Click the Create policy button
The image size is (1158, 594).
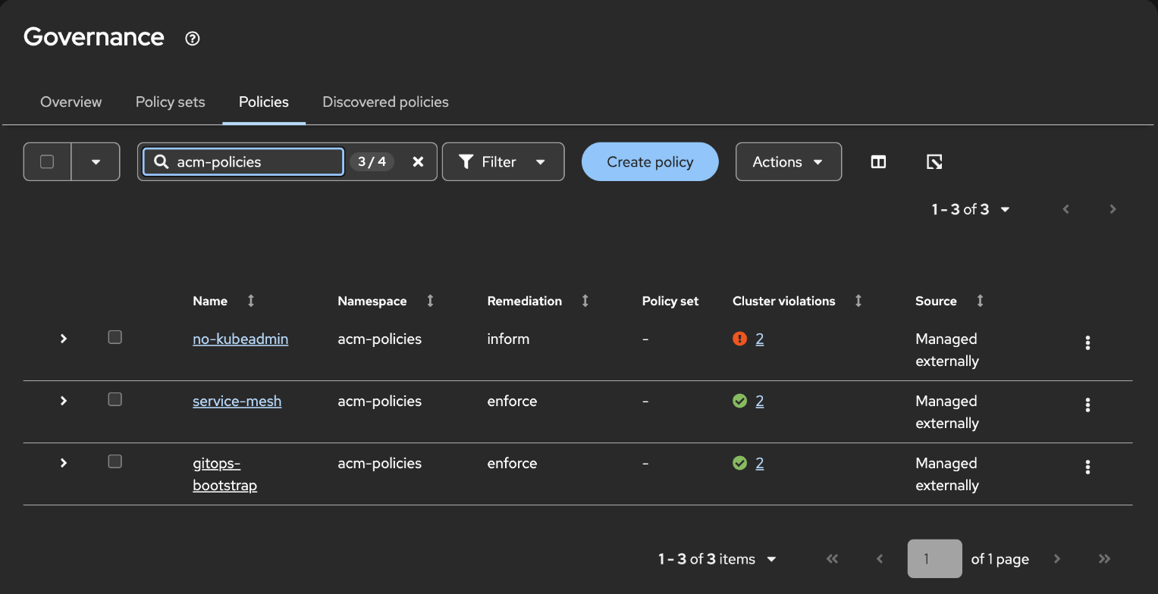tap(650, 161)
